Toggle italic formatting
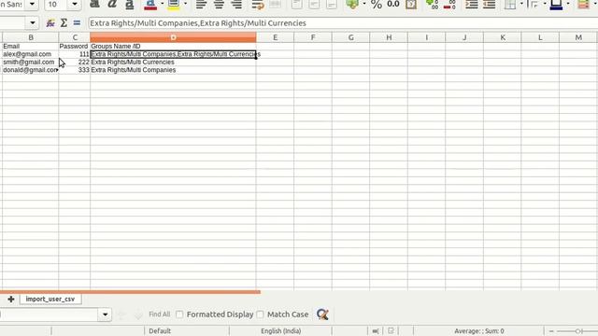The width and height of the screenshot is (598, 336). coord(112,5)
